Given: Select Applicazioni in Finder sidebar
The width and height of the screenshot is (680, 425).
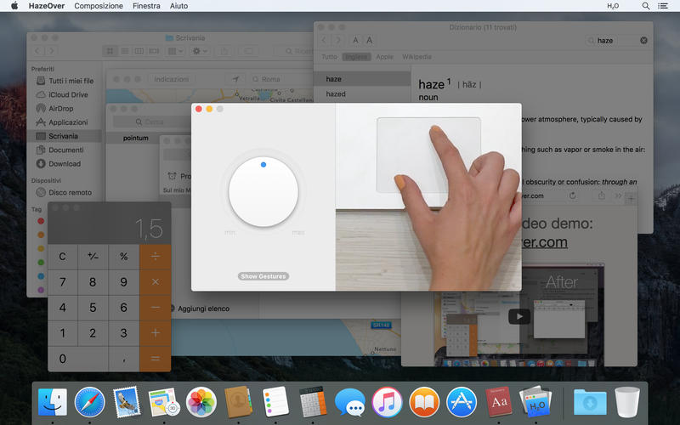Looking at the screenshot, I should (x=61, y=122).
